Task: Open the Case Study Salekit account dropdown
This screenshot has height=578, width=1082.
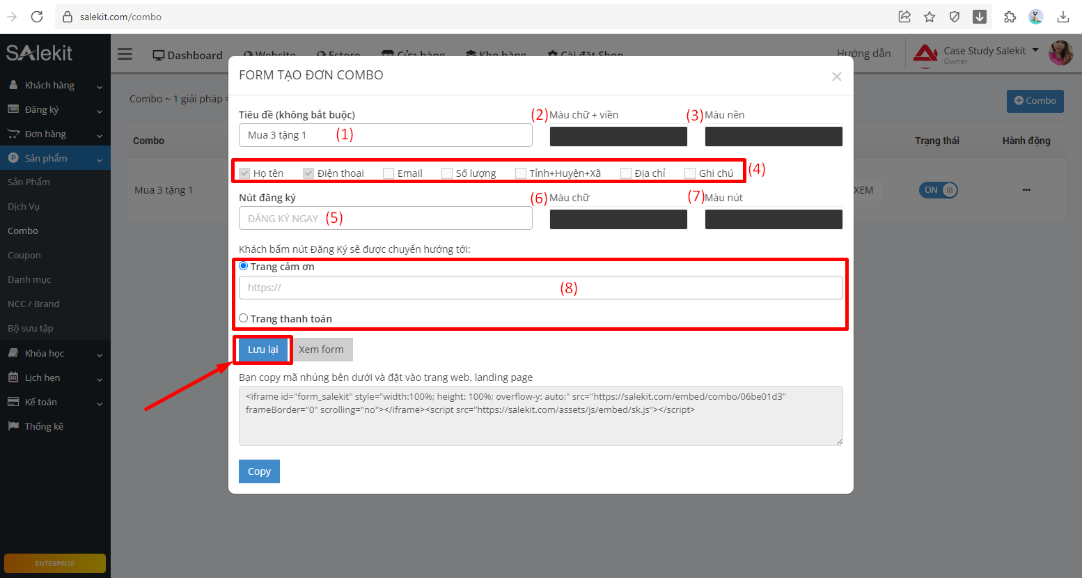Action: (x=1035, y=50)
